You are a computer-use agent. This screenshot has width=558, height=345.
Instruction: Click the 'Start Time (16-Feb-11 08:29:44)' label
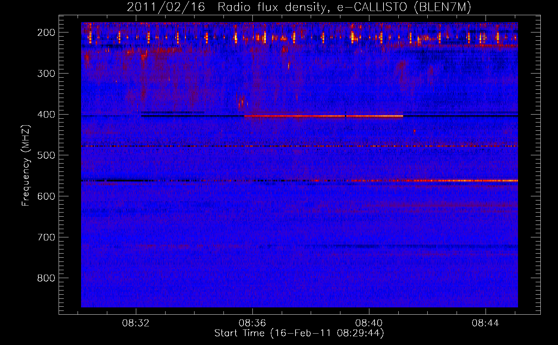[x=299, y=333]
